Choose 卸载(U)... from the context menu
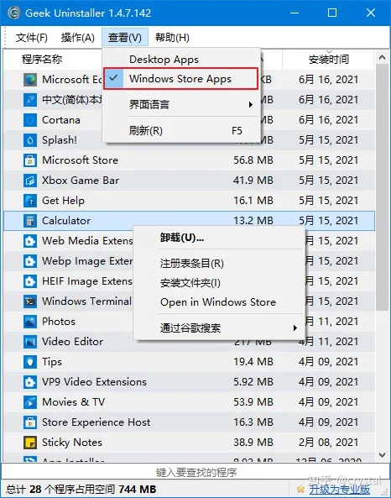 click(x=182, y=238)
